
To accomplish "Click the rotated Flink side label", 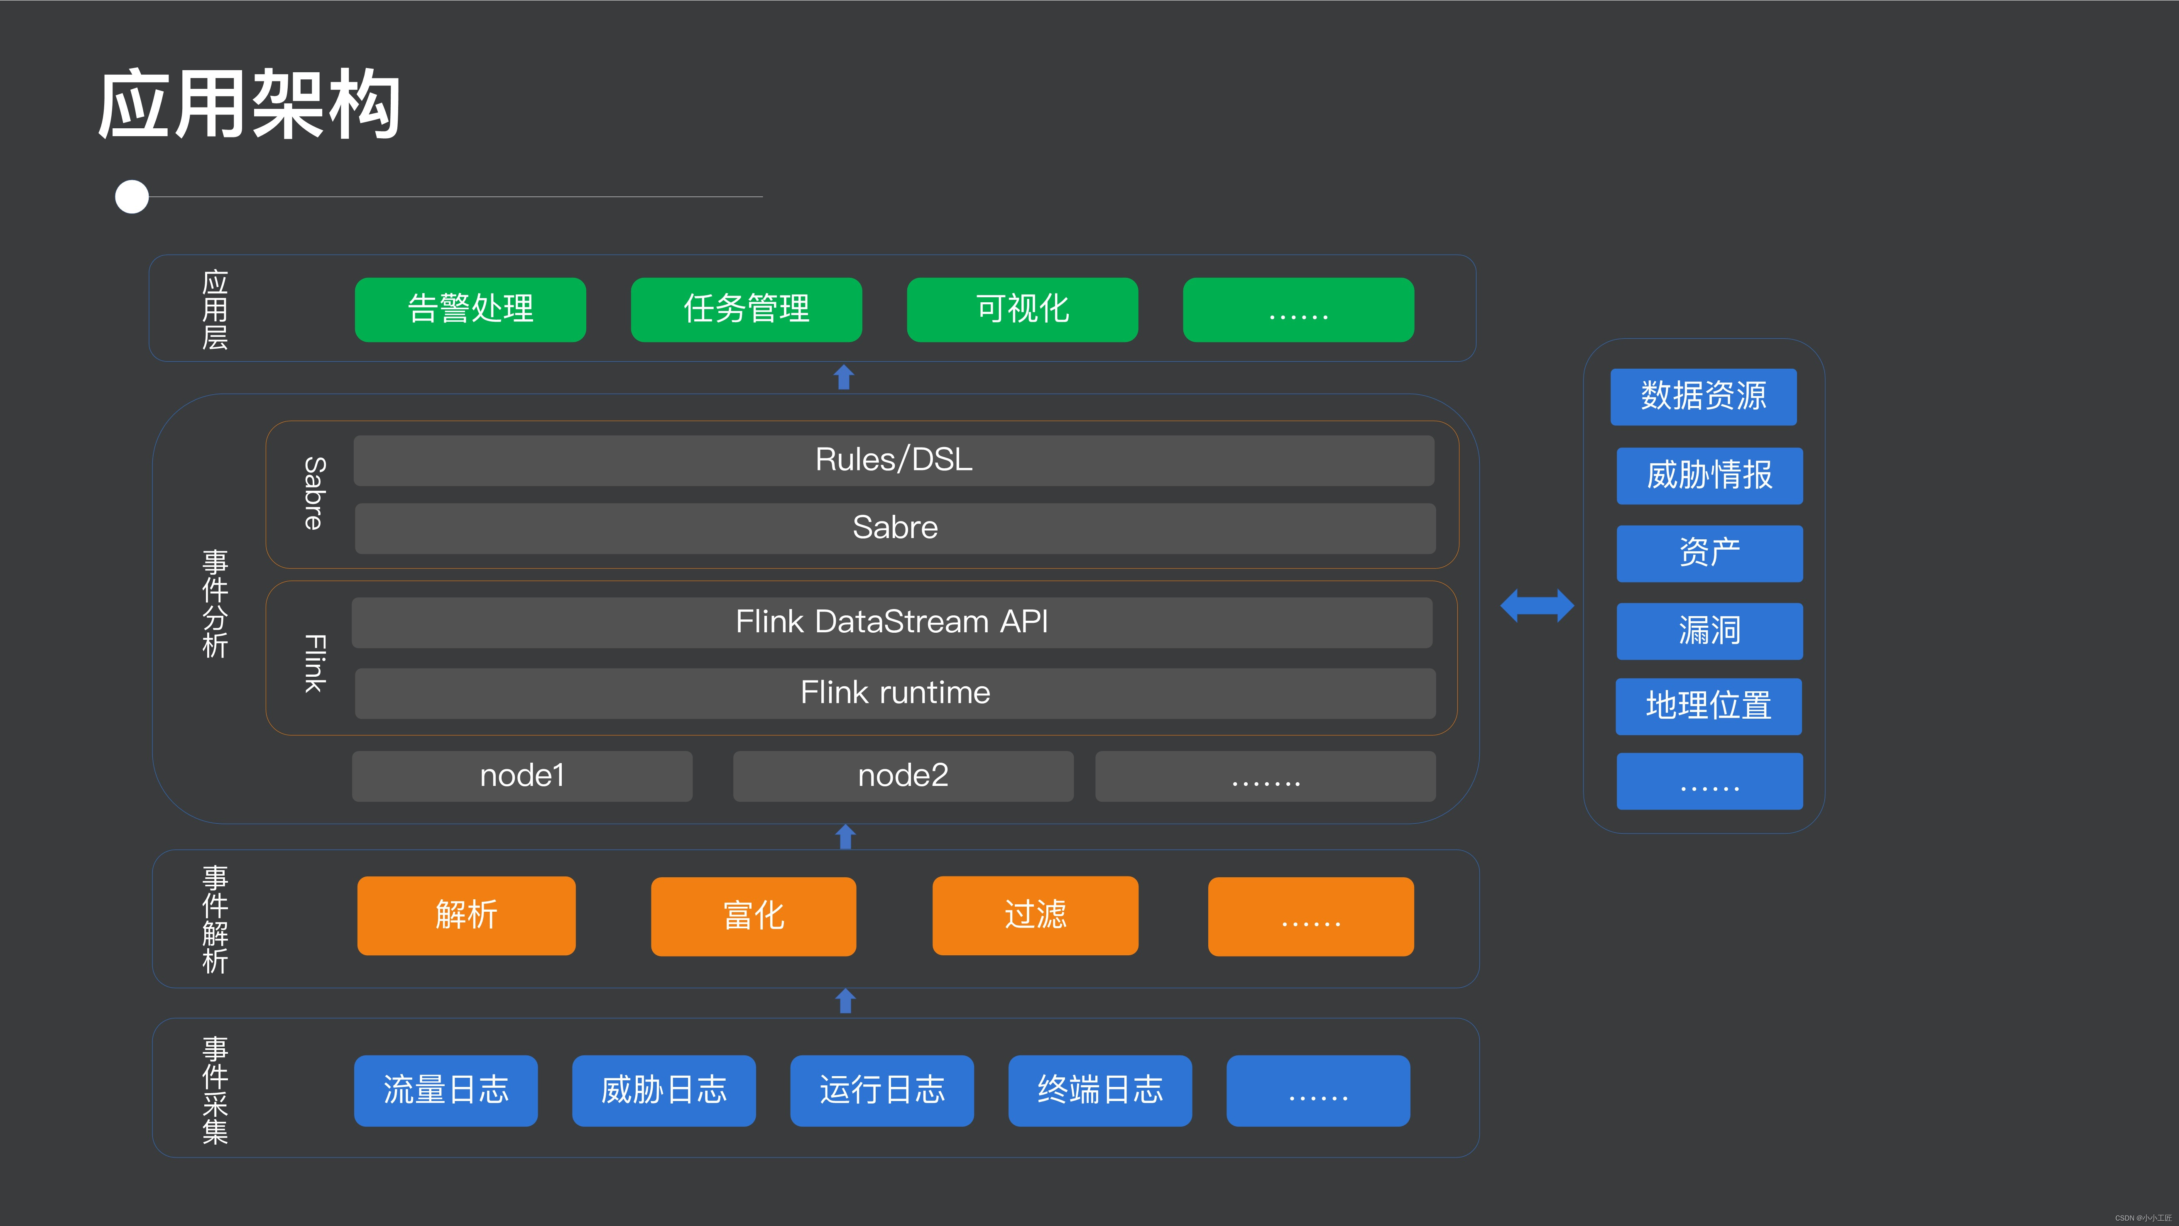I will [315, 663].
